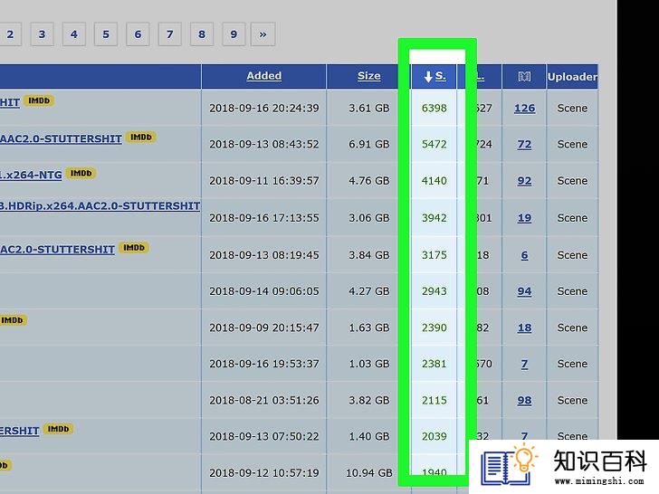Open IMDb badge next to AAC2.0-STUTTERSHIT 6.91 GB

141,138
